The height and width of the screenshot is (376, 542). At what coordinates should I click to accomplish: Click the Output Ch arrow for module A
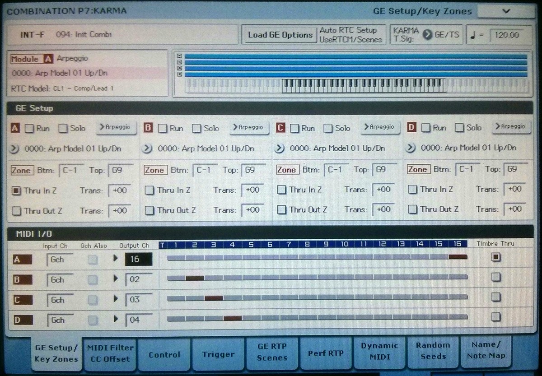coord(116,258)
